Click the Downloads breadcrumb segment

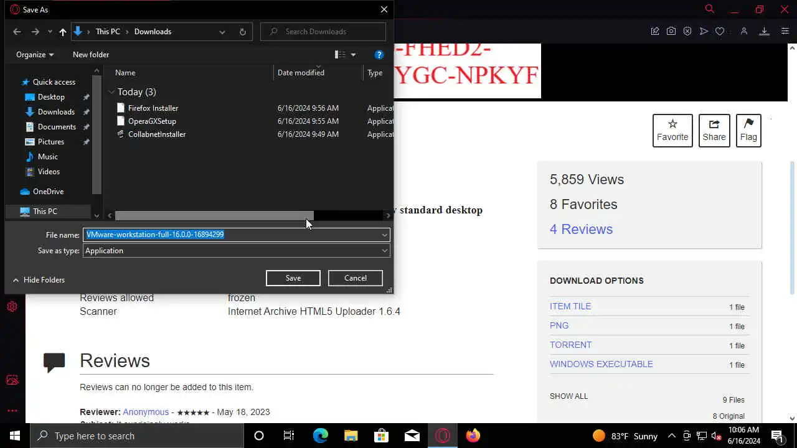click(x=153, y=32)
